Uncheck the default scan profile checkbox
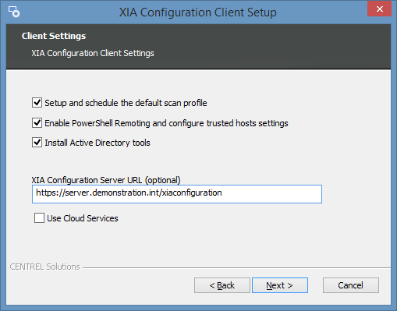Viewport: 397px width, 311px height. 37,103
